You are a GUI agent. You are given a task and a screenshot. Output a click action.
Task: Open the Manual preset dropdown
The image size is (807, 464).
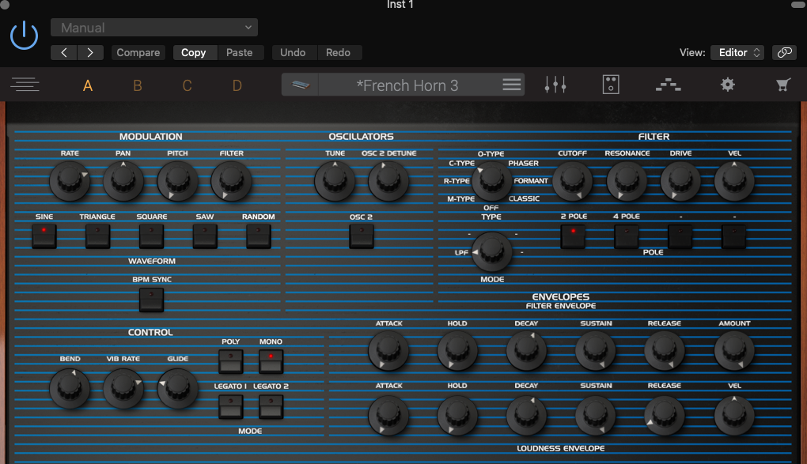[154, 28]
